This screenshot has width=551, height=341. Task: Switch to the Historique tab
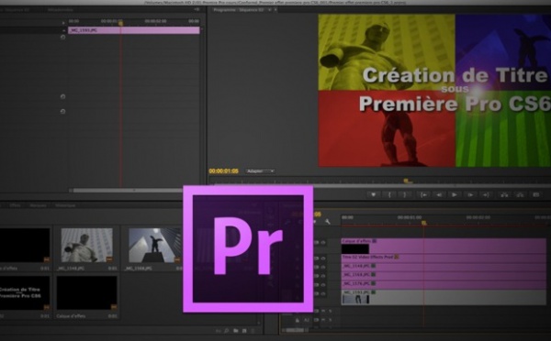[65, 205]
